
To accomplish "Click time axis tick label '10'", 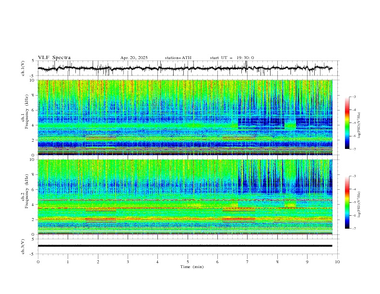I will pos(337,262).
